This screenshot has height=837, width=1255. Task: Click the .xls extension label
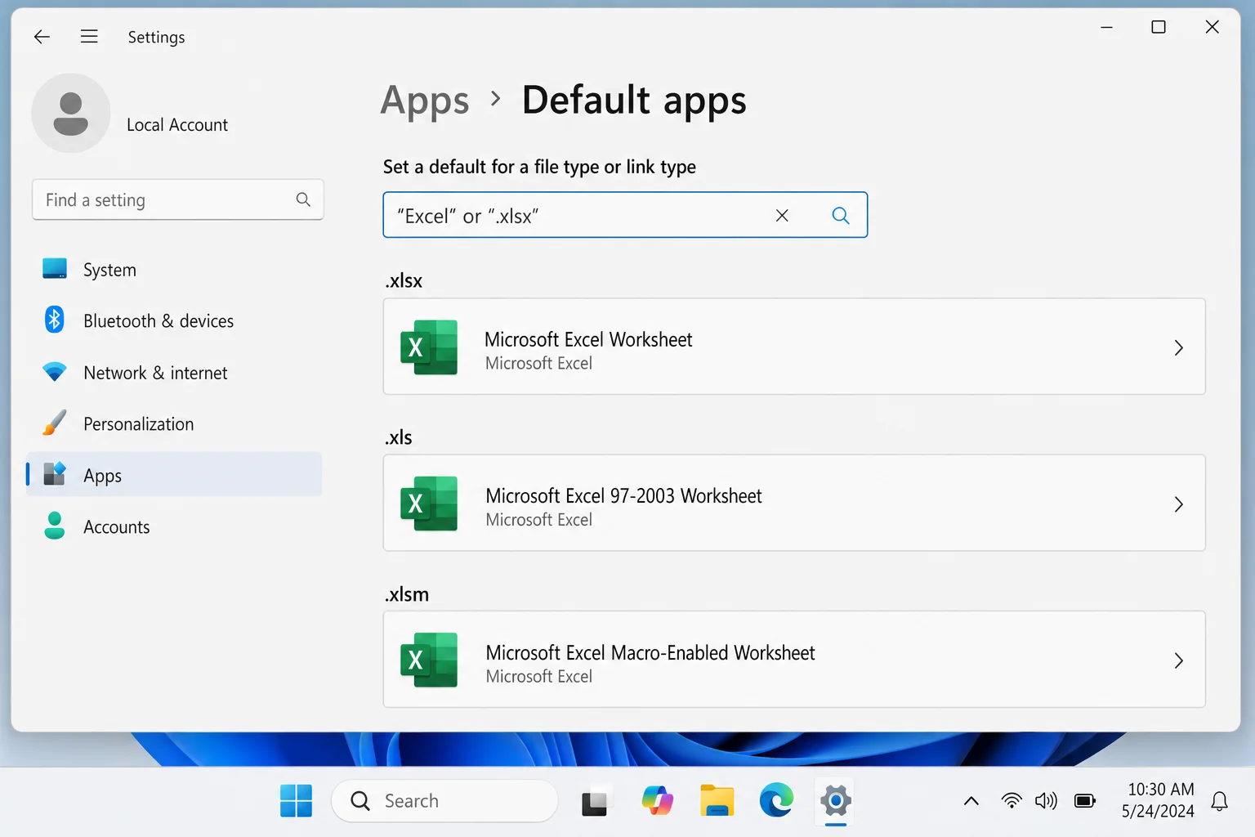pyautogui.click(x=399, y=437)
